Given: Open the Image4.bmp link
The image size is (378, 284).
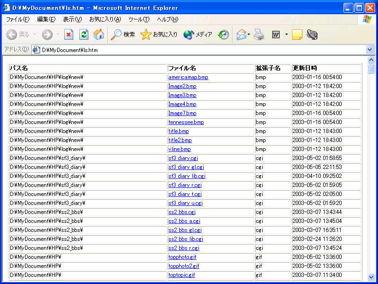Looking at the screenshot, I should pos(182,104).
